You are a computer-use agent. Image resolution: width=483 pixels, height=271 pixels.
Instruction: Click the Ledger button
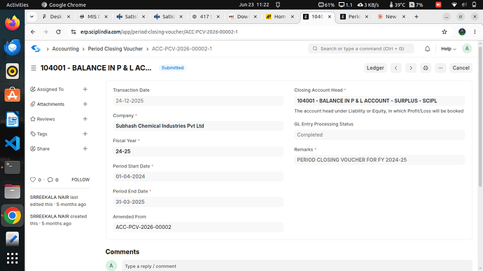pos(375,68)
